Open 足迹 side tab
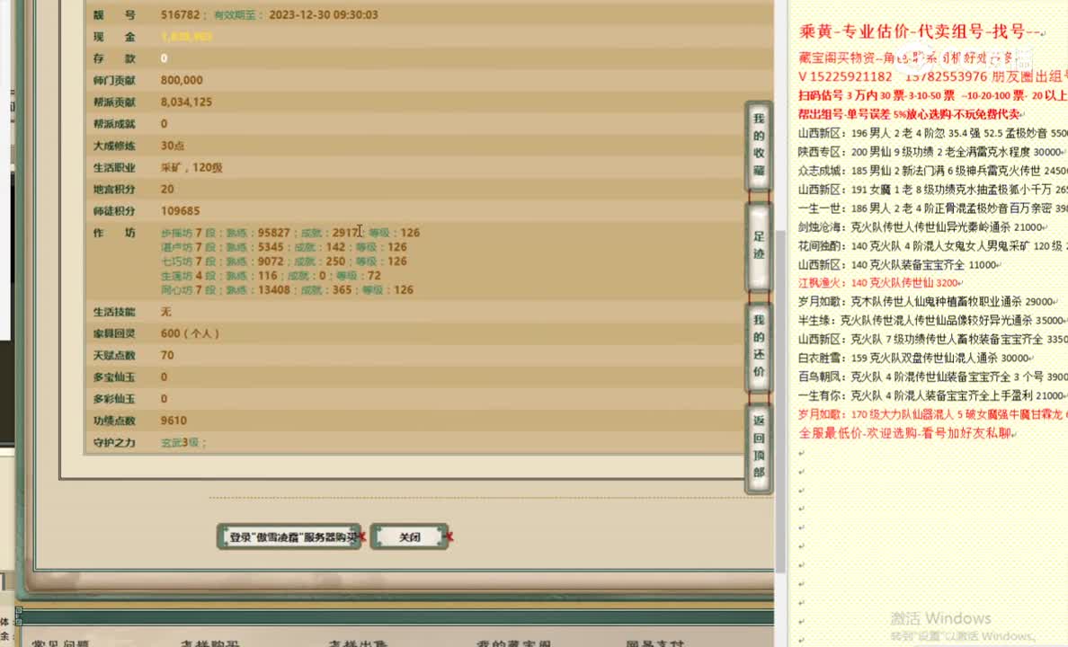 coord(759,246)
